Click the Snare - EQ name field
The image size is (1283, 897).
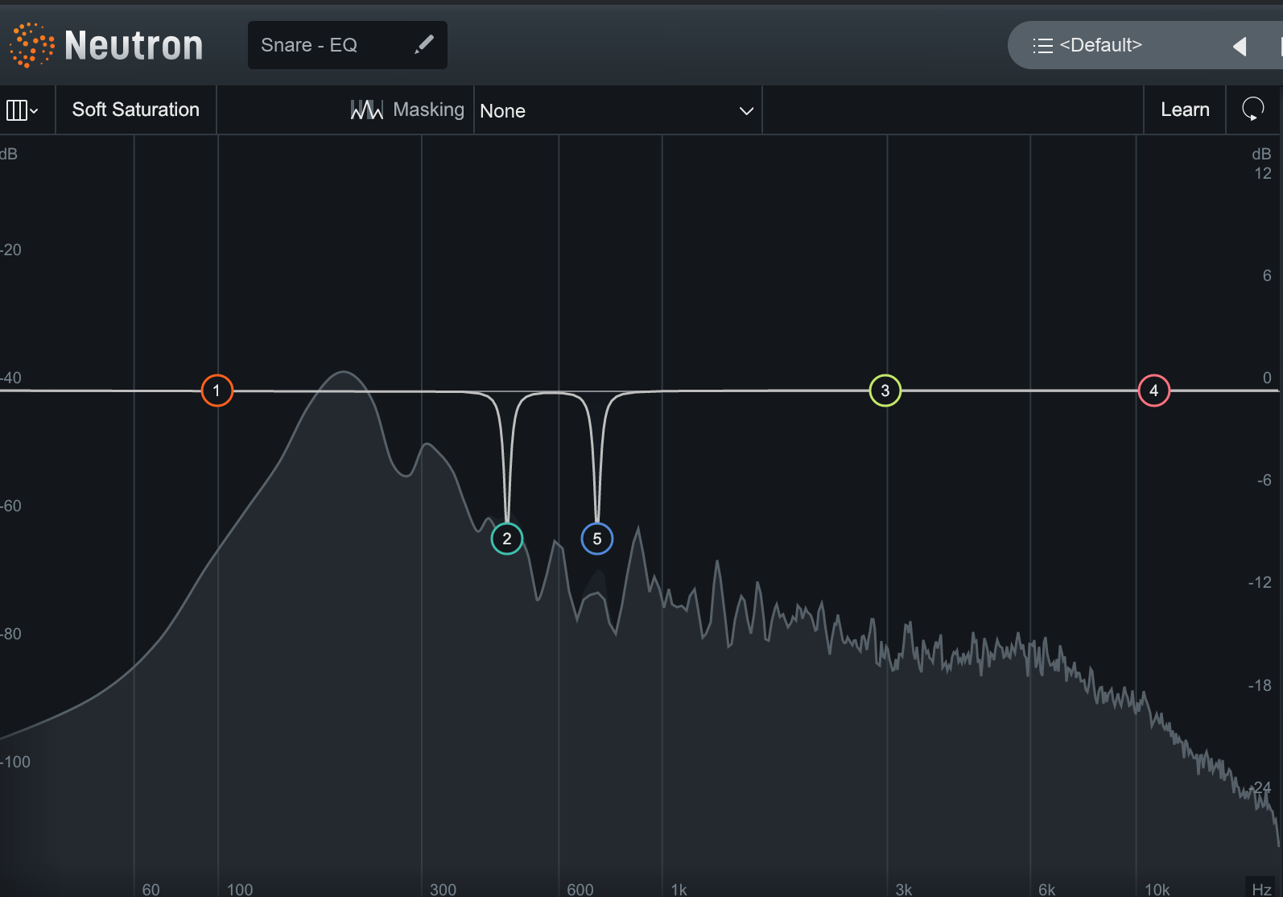click(x=348, y=45)
